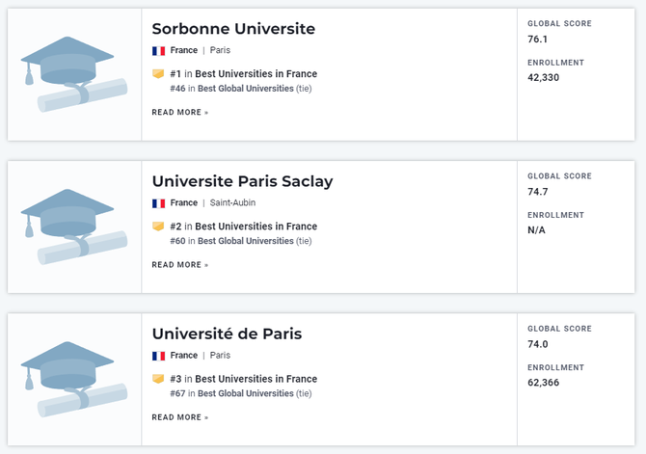Open Best Universities in France link at #3
Viewport: 646px width, 454px height.
[256, 379]
